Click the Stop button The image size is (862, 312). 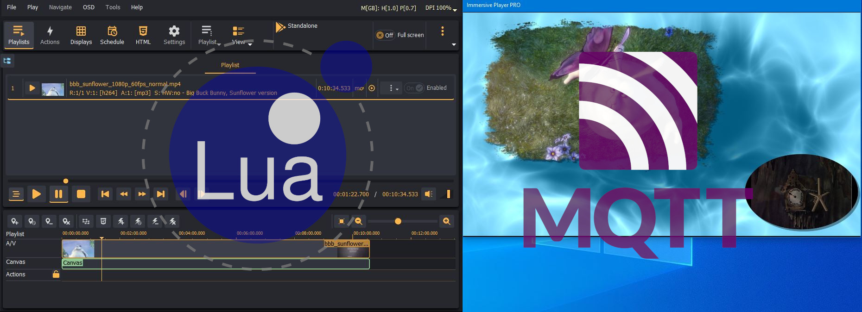tap(81, 194)
